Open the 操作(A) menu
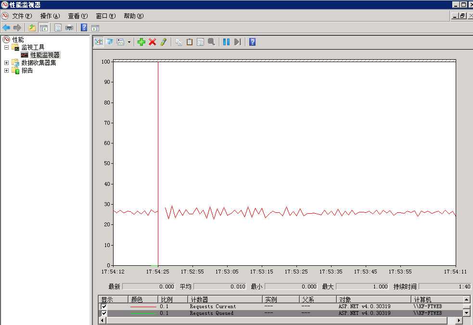The image size is (473, 325). coord(50,16)
